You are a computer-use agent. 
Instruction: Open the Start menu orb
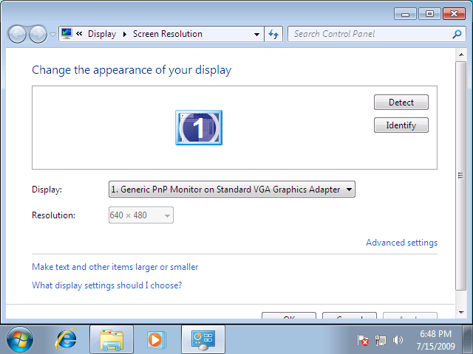click(x=20, y=339)
